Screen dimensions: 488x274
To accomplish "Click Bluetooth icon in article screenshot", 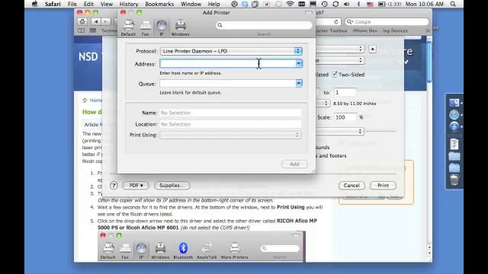I will [x=183, y=250].
